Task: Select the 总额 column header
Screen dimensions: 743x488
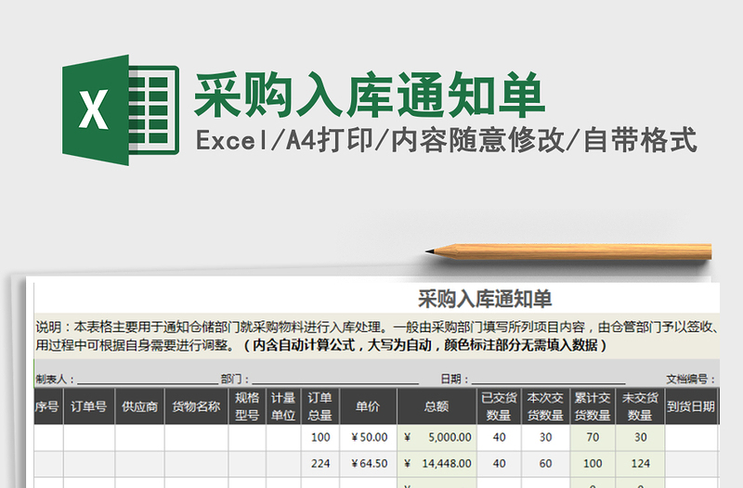Action: [x=437, y=406]
